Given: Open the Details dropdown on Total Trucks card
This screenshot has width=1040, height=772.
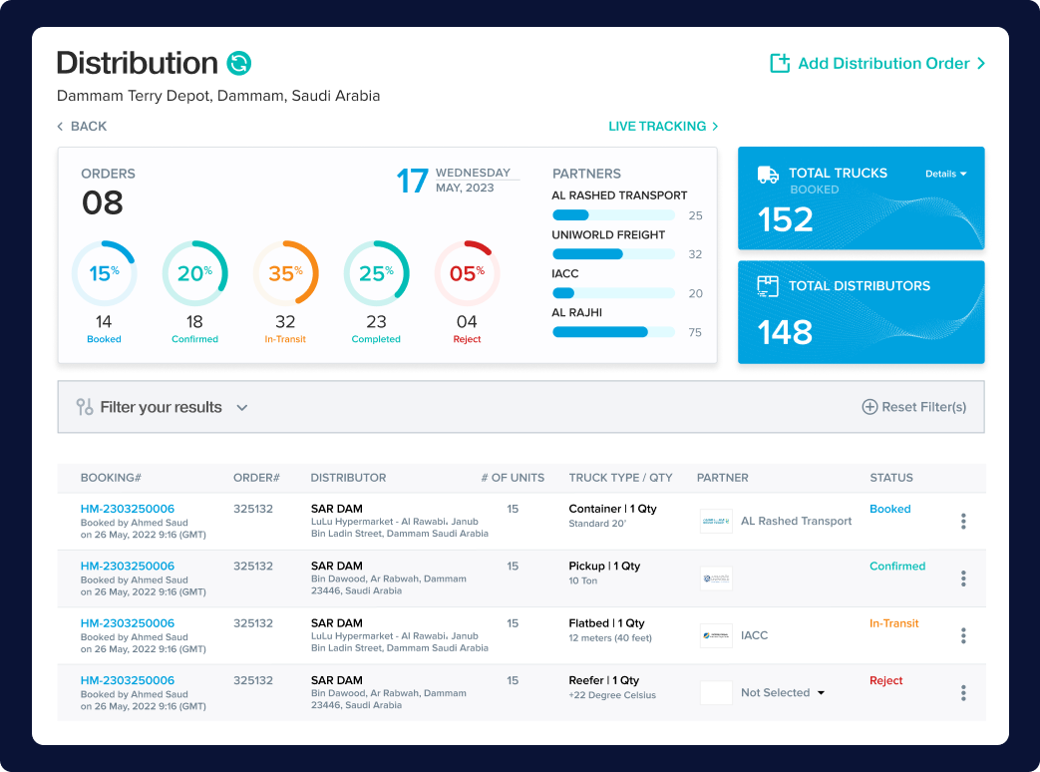Looking at the screenshot, I should 945,174.
